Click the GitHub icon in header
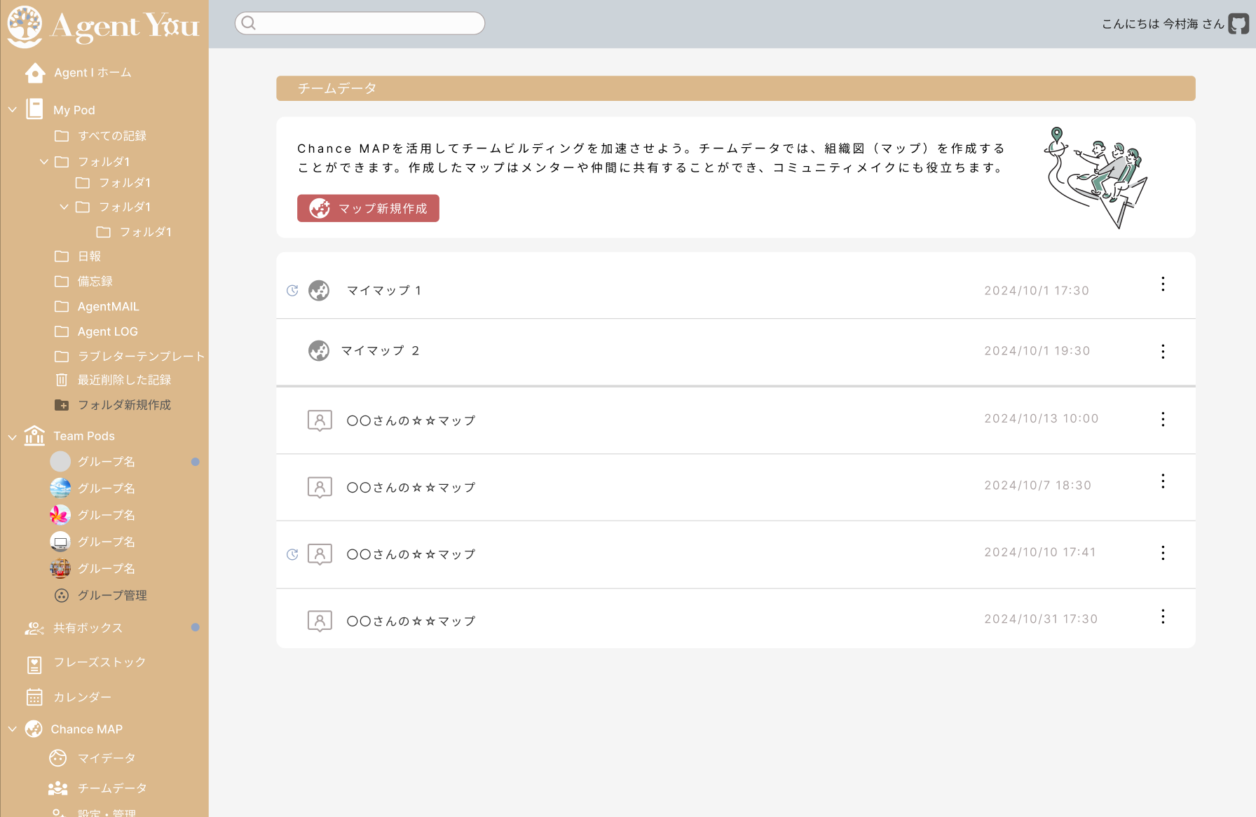This screenshot has width=1256, height=817. tap(1238, 24)
